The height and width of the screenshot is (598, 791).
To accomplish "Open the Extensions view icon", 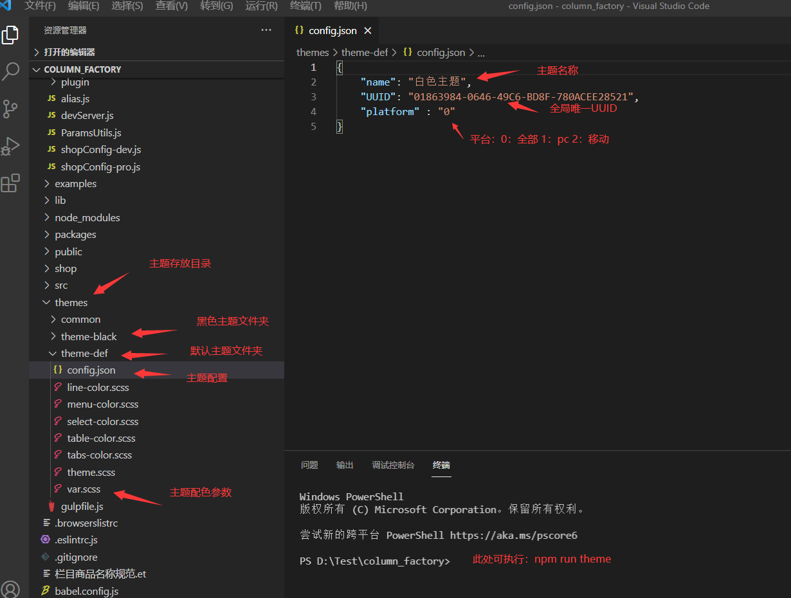I will 10,183.
